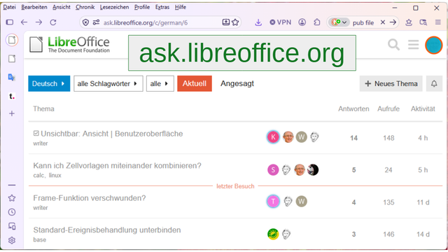Click the install/save page icon in address bar

(225, 22)
